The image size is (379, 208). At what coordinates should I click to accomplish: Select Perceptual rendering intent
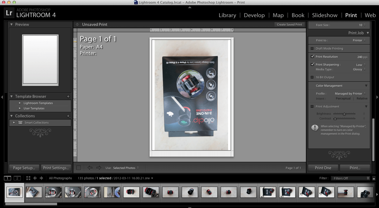pyautogui.click(x=343, y=98)
